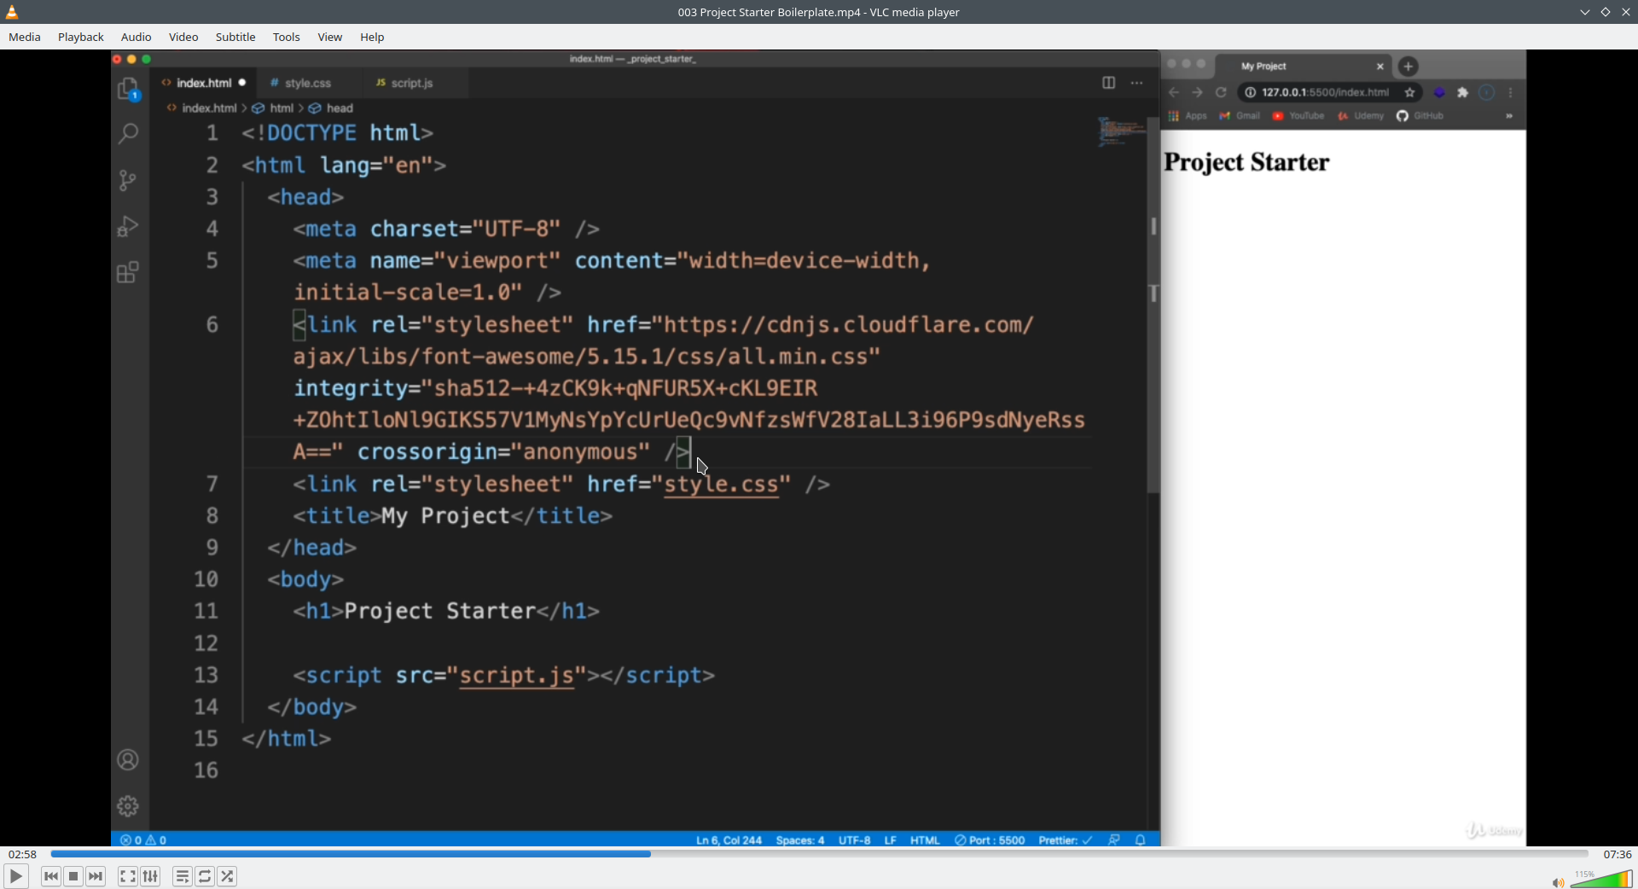This screenshot has width=1638, height=889.
Task: Open VS Code Manage gear icon
Action: coord(128,806)
